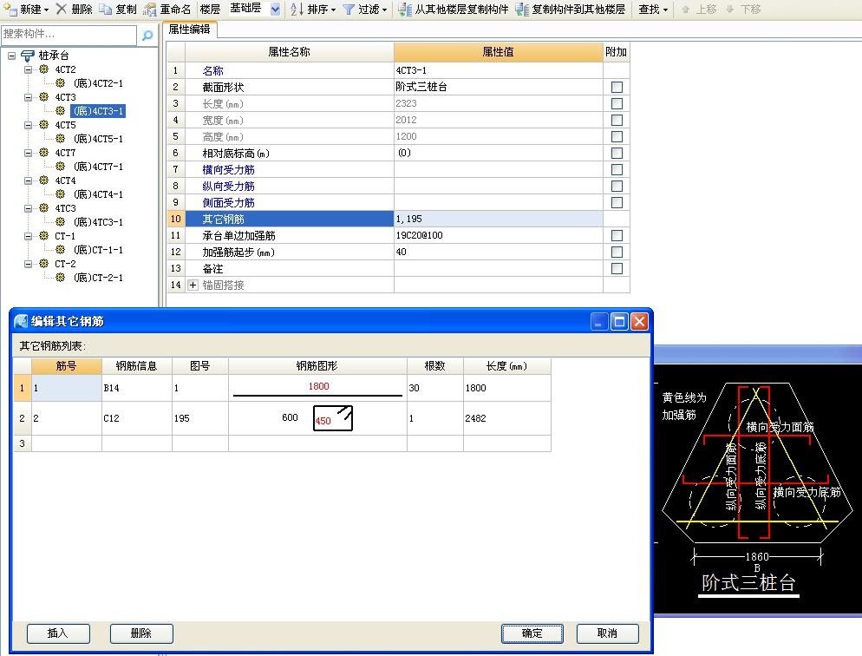Tick the 附加 checkbox for 备注
The image size is (862, 656).
[617, 268]
